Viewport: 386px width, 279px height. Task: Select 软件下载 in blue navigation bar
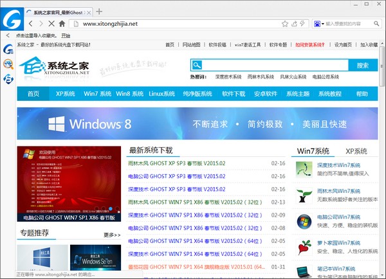(x=234, y=93)
